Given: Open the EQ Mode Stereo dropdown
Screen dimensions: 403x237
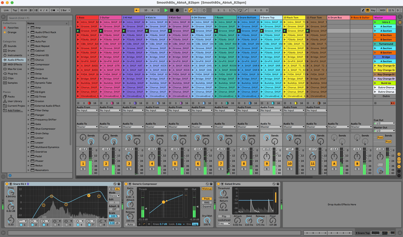Looking at the screenshot, I should 114,196.
